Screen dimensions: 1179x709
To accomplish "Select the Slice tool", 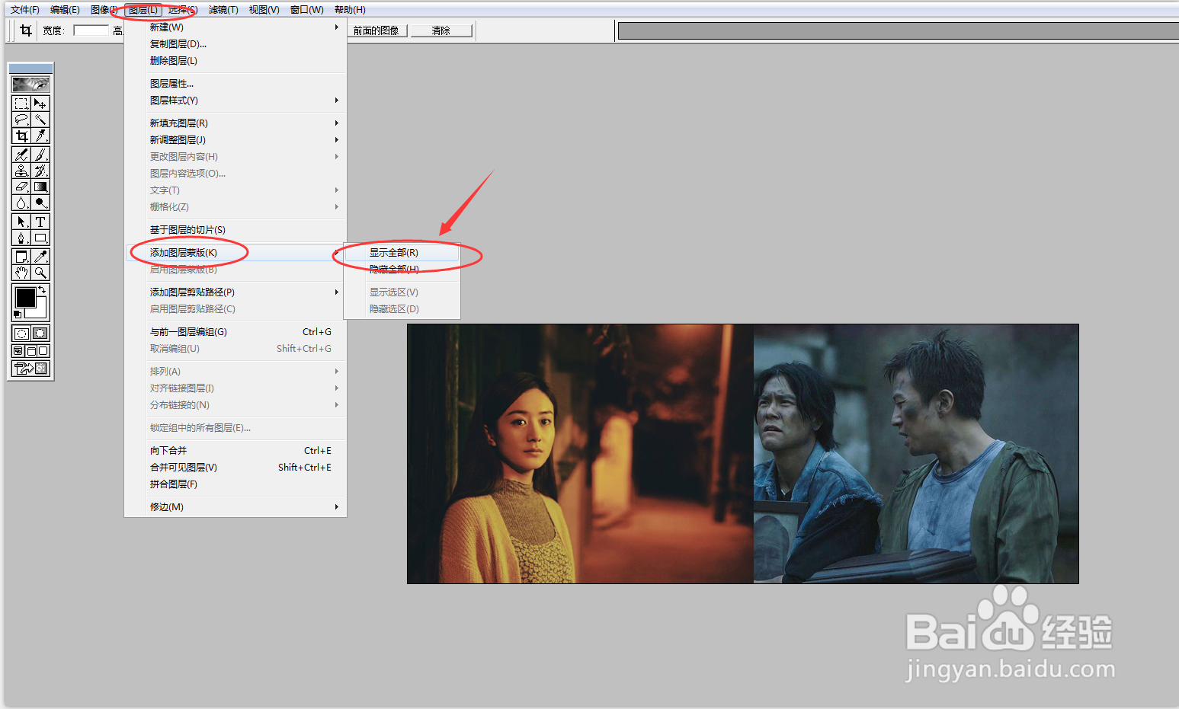I will [40, 136].
